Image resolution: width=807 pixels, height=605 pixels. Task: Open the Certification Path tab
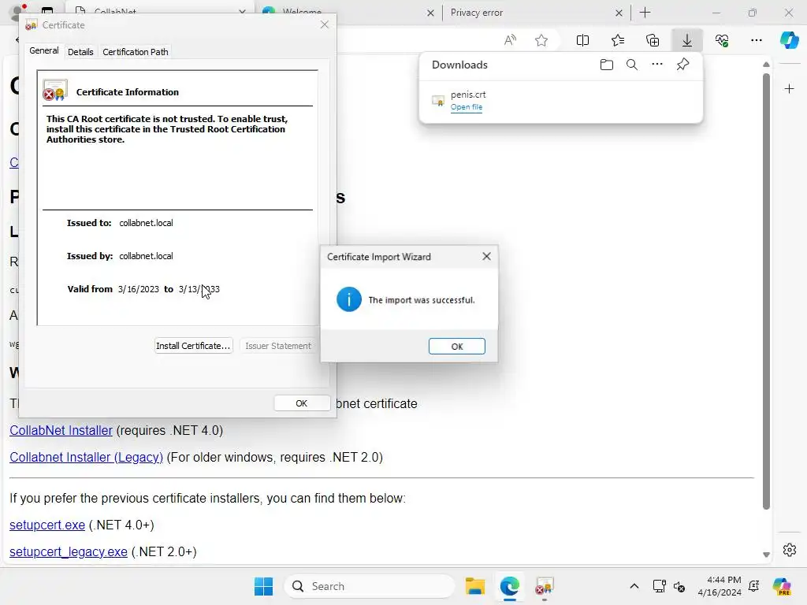(136, 52)
